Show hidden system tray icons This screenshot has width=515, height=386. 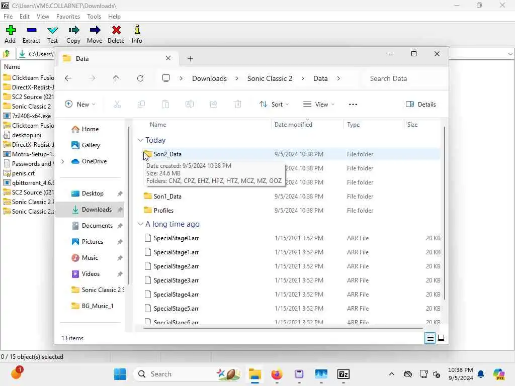pyautogui.click(x=391, y=374)
